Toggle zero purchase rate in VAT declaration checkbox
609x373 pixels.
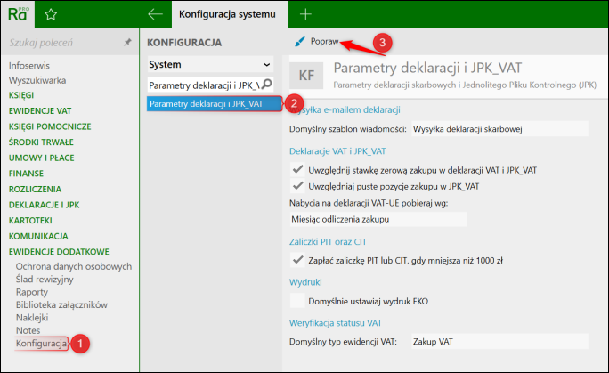coord(298,170)
